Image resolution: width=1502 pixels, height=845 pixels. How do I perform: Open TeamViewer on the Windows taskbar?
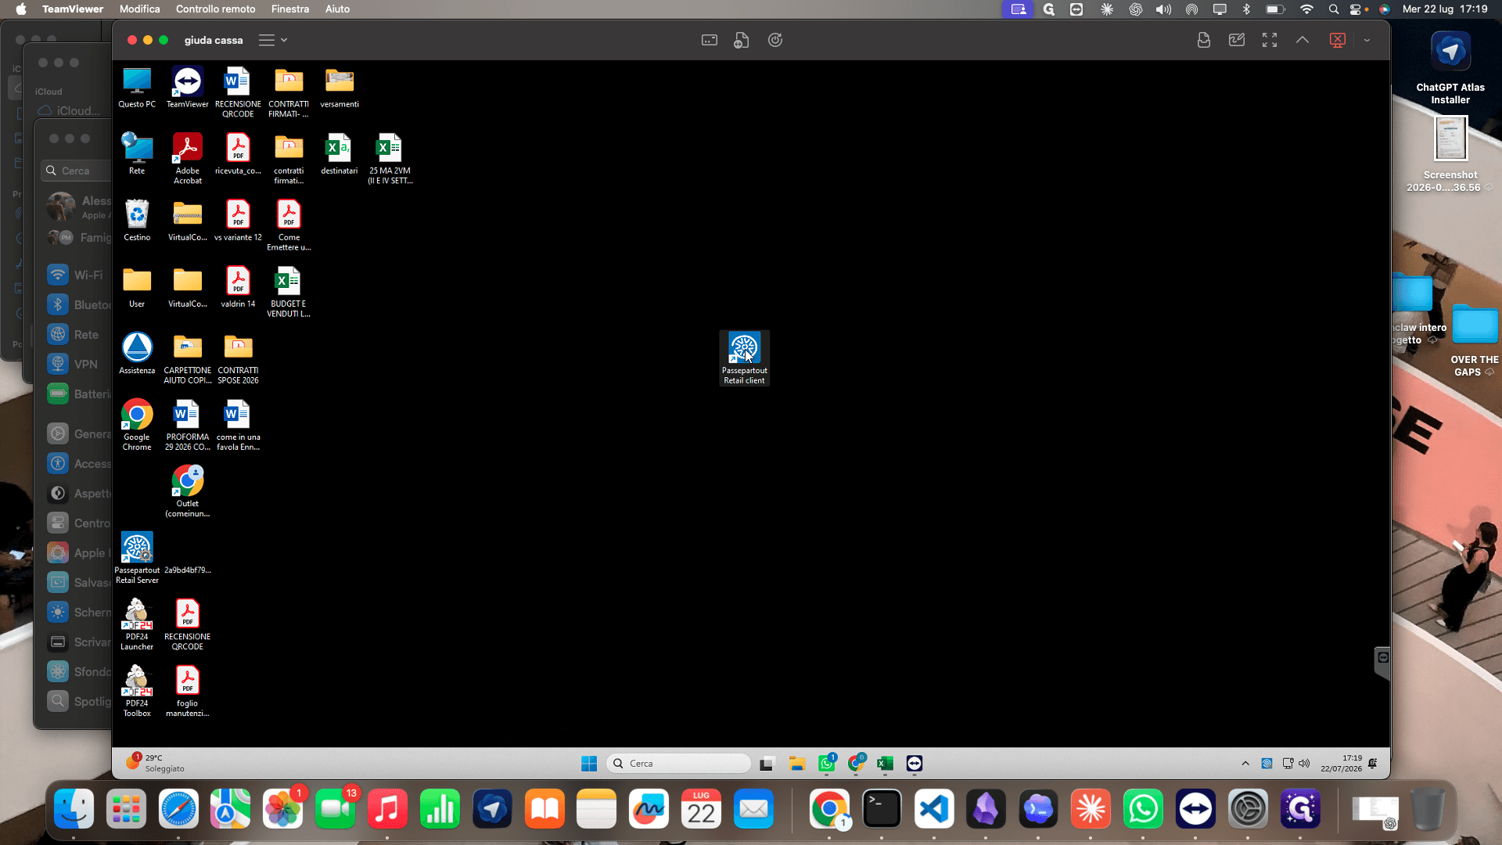point(914,764)
